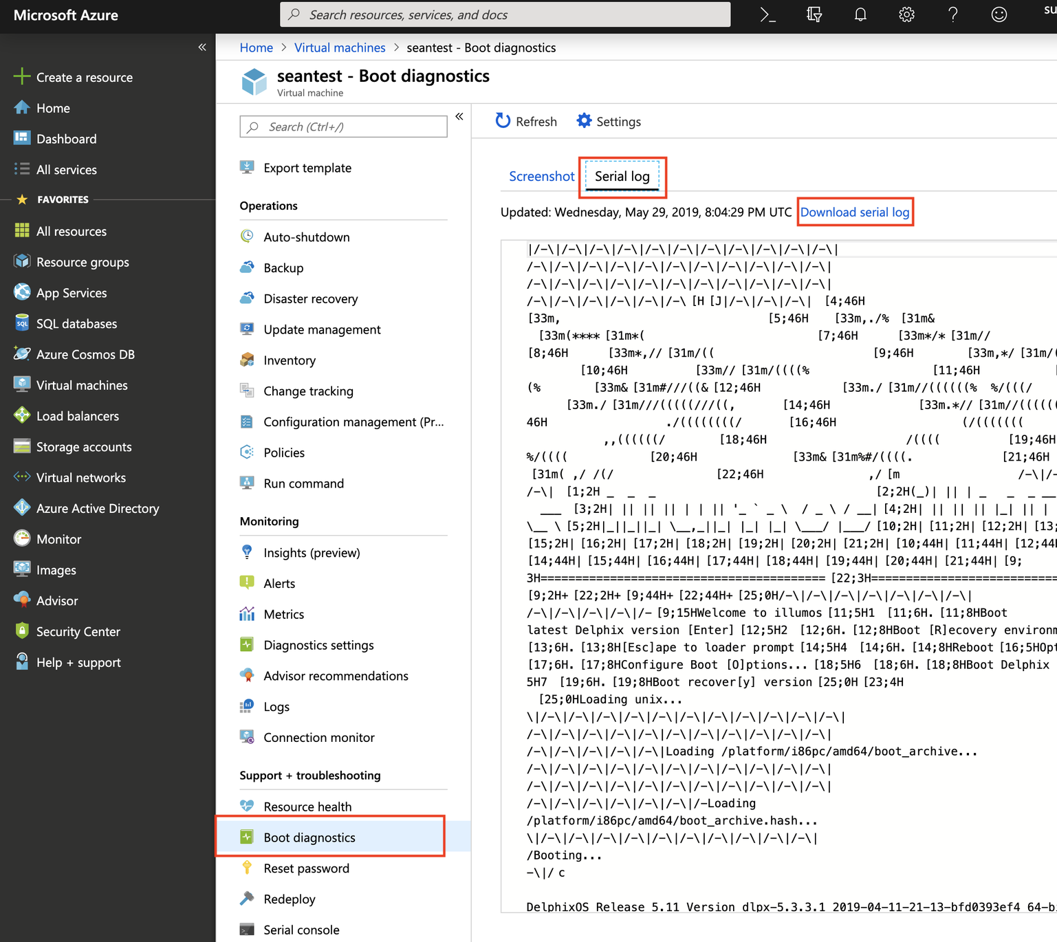1057x942 pixels.
Task: Collapse the left navigation sidebar
Action: 202,47
